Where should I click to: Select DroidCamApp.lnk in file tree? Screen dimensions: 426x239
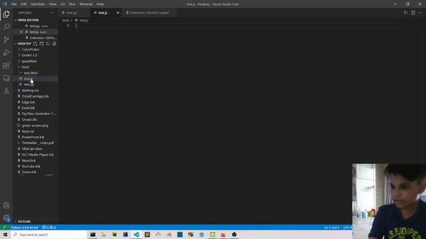coord(35,96)
